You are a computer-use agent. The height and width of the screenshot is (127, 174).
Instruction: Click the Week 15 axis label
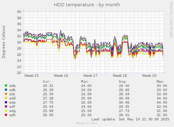pyautogui.click(x=32, y=76)
